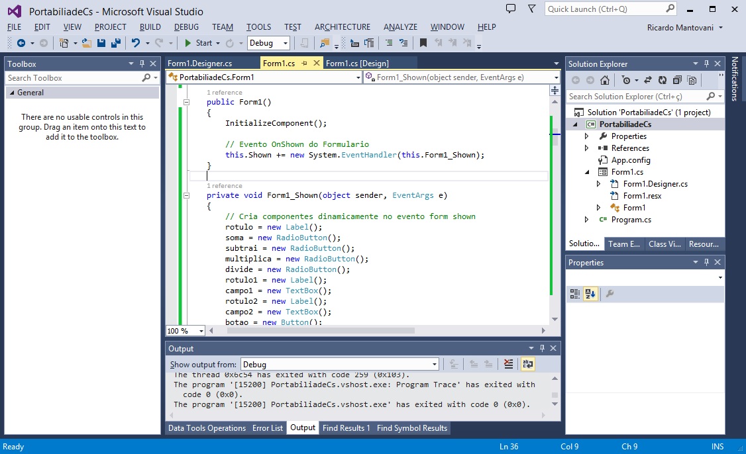The width and height of the screenshot is (746, 454).
Task: Click the bookmark icon in the toolbar
Action: pyautogui.click(x=423, y=43)
